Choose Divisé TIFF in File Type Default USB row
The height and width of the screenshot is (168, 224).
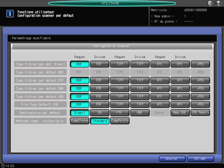click(140, 105)
